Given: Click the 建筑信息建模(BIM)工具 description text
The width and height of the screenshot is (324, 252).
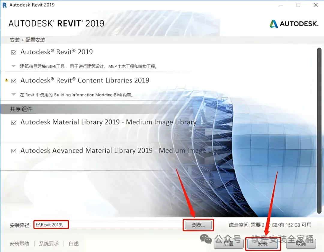Looking at the screenshot, I should [x=88, y=66].
